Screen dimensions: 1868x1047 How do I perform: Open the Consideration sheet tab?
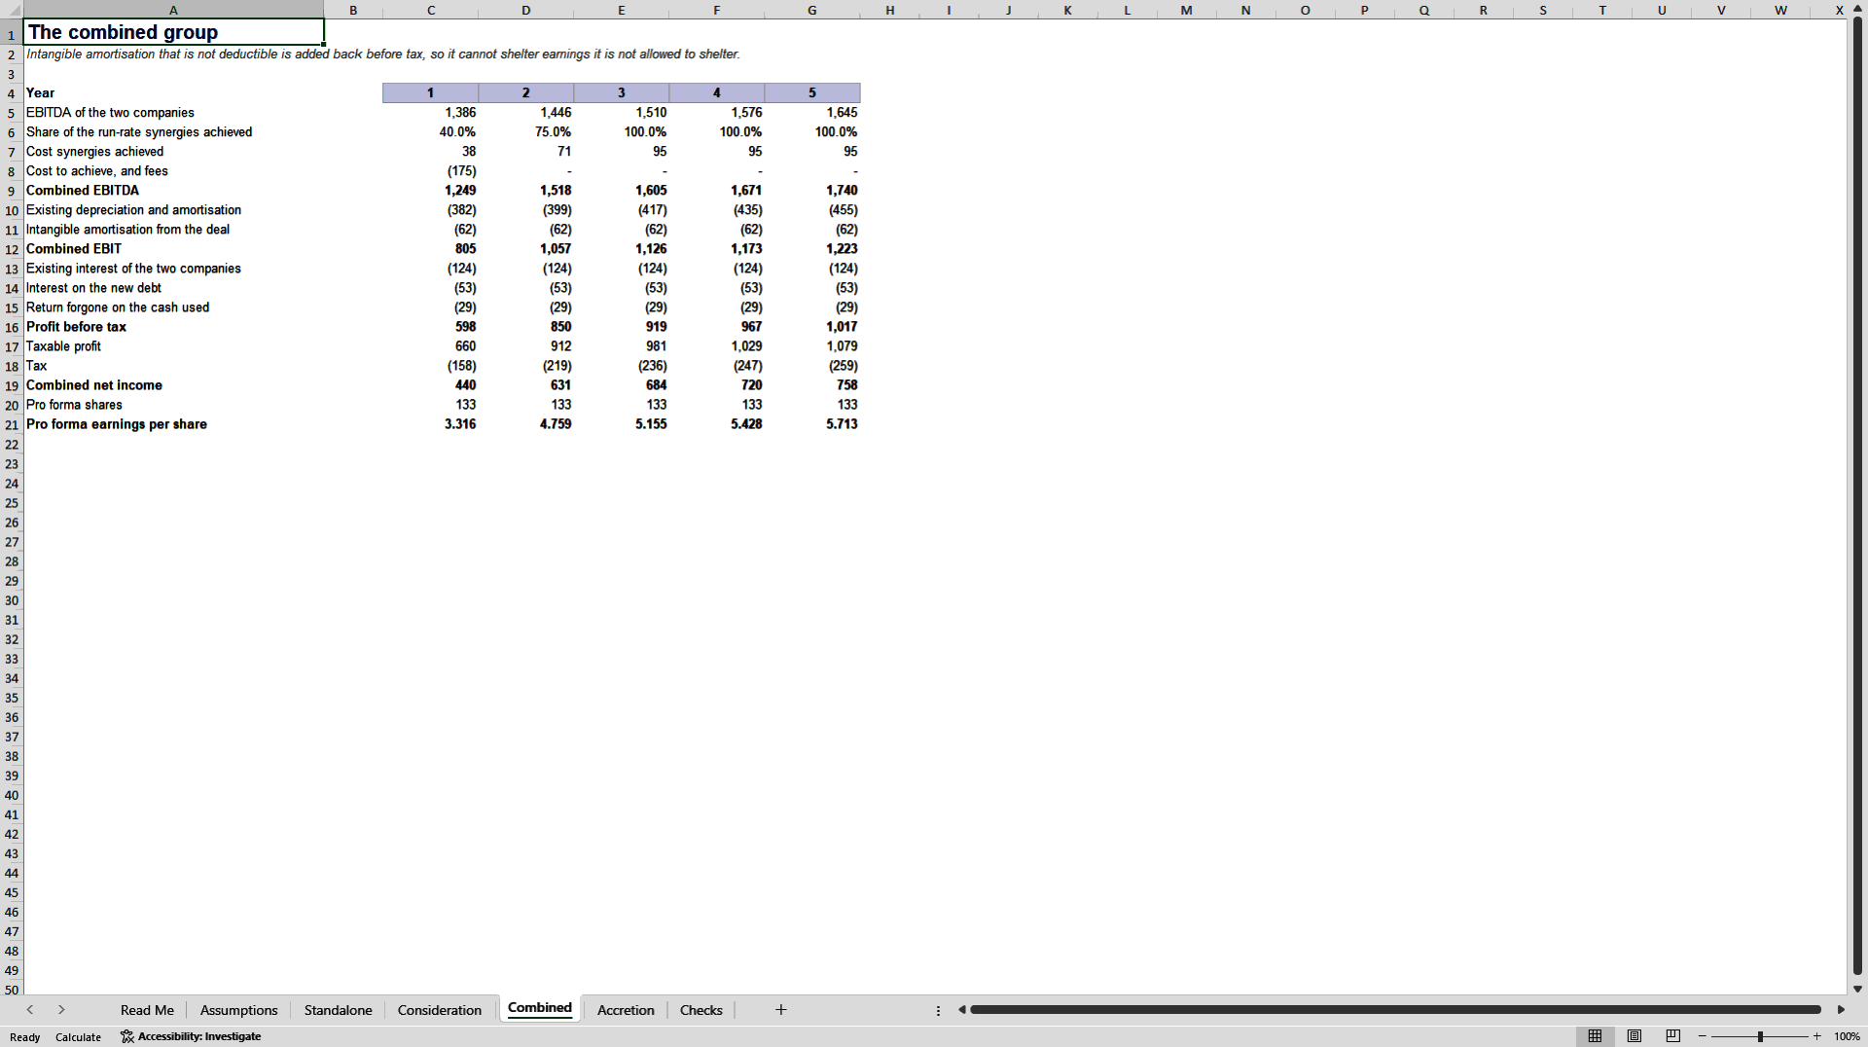(439, 1010)
